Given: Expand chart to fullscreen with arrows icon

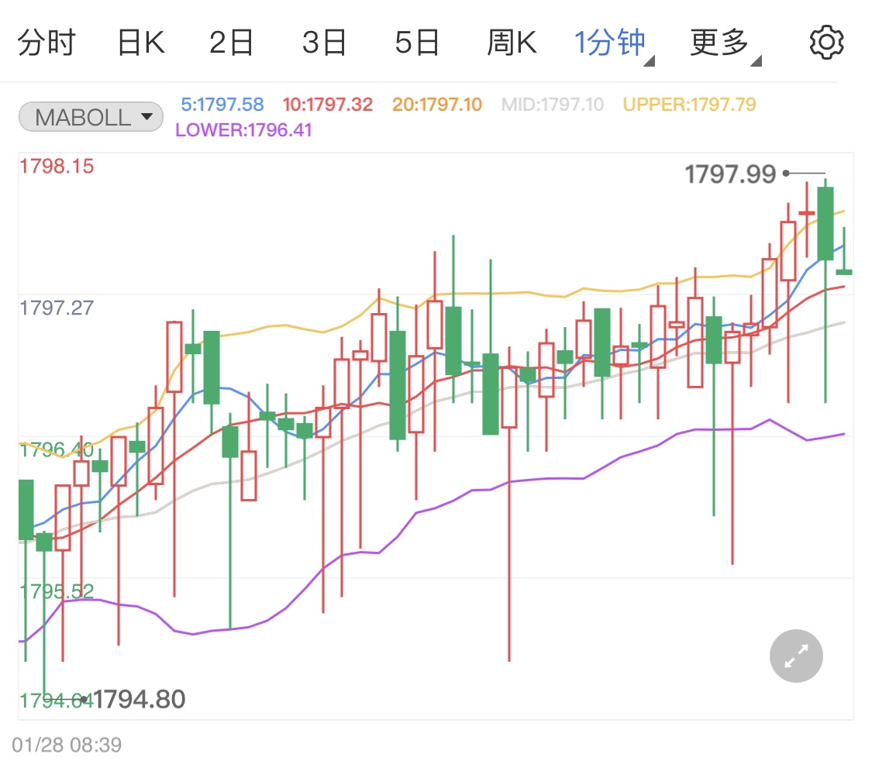Looking at the screenshot, I should (x=796, y=656).
